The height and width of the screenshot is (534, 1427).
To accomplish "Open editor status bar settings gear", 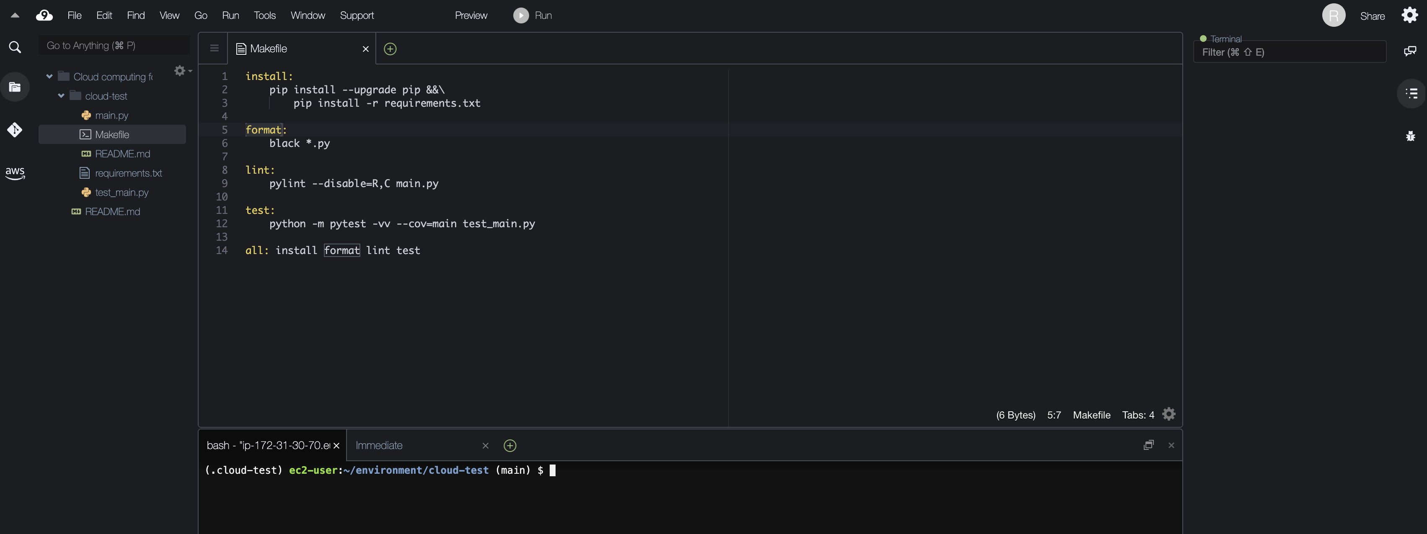I will tap(1168, 414).
